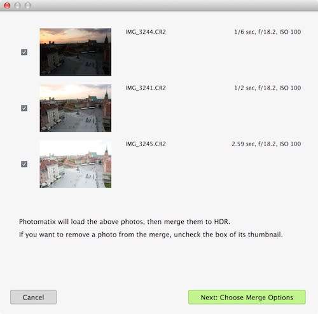Select the brightest overexposed photo thumbnail
The height and width of the screenshot is (314, 318).
point(76,164)
